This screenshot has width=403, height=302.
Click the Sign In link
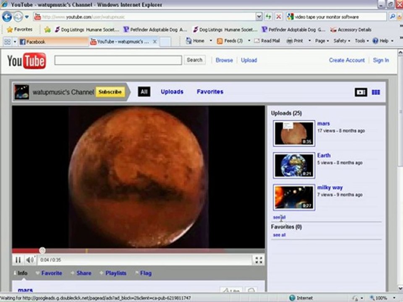click(x=381, y=60)
